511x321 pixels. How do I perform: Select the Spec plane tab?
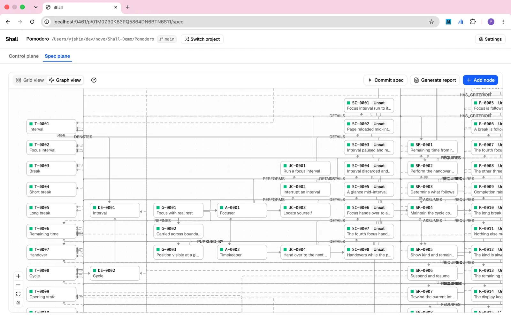(57, 56)
